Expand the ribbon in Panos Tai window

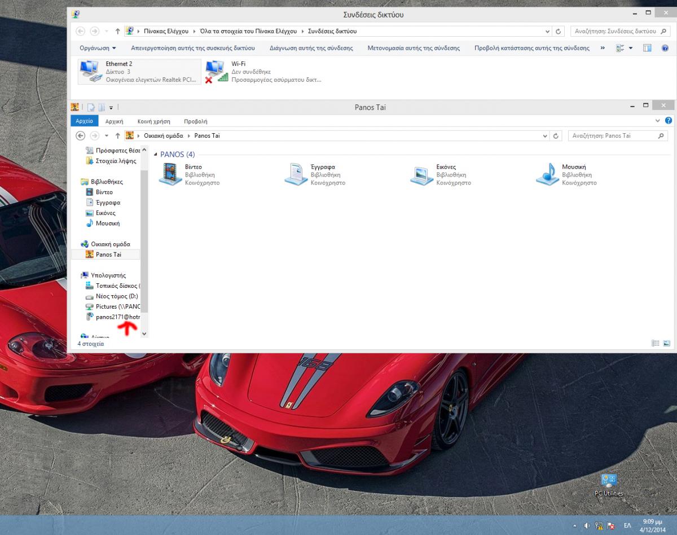pos(658,121)
